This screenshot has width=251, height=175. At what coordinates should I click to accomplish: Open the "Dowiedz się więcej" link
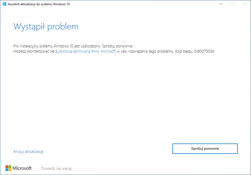[56, 168]
